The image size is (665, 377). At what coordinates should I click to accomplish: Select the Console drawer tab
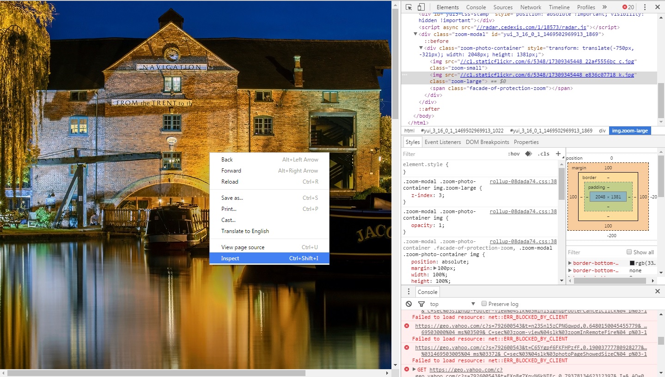click(427, 292)
